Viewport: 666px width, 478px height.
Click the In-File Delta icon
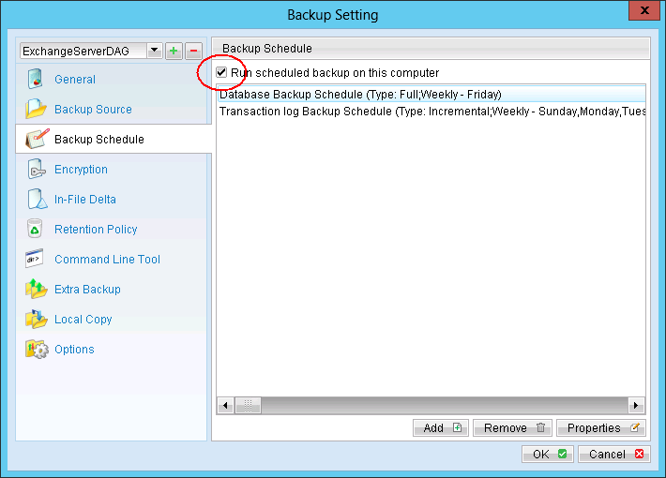click(36, 200)
